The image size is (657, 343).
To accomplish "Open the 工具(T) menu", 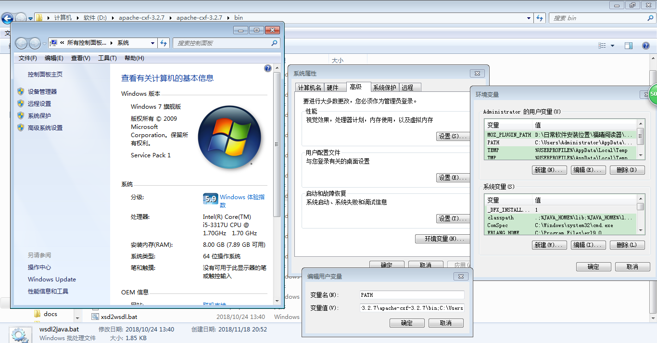I will pos(107,58).
